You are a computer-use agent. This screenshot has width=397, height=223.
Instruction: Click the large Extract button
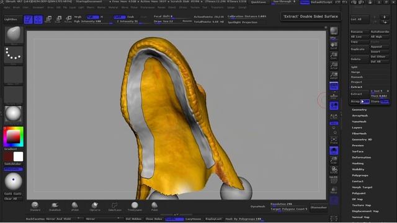(360, 94)
